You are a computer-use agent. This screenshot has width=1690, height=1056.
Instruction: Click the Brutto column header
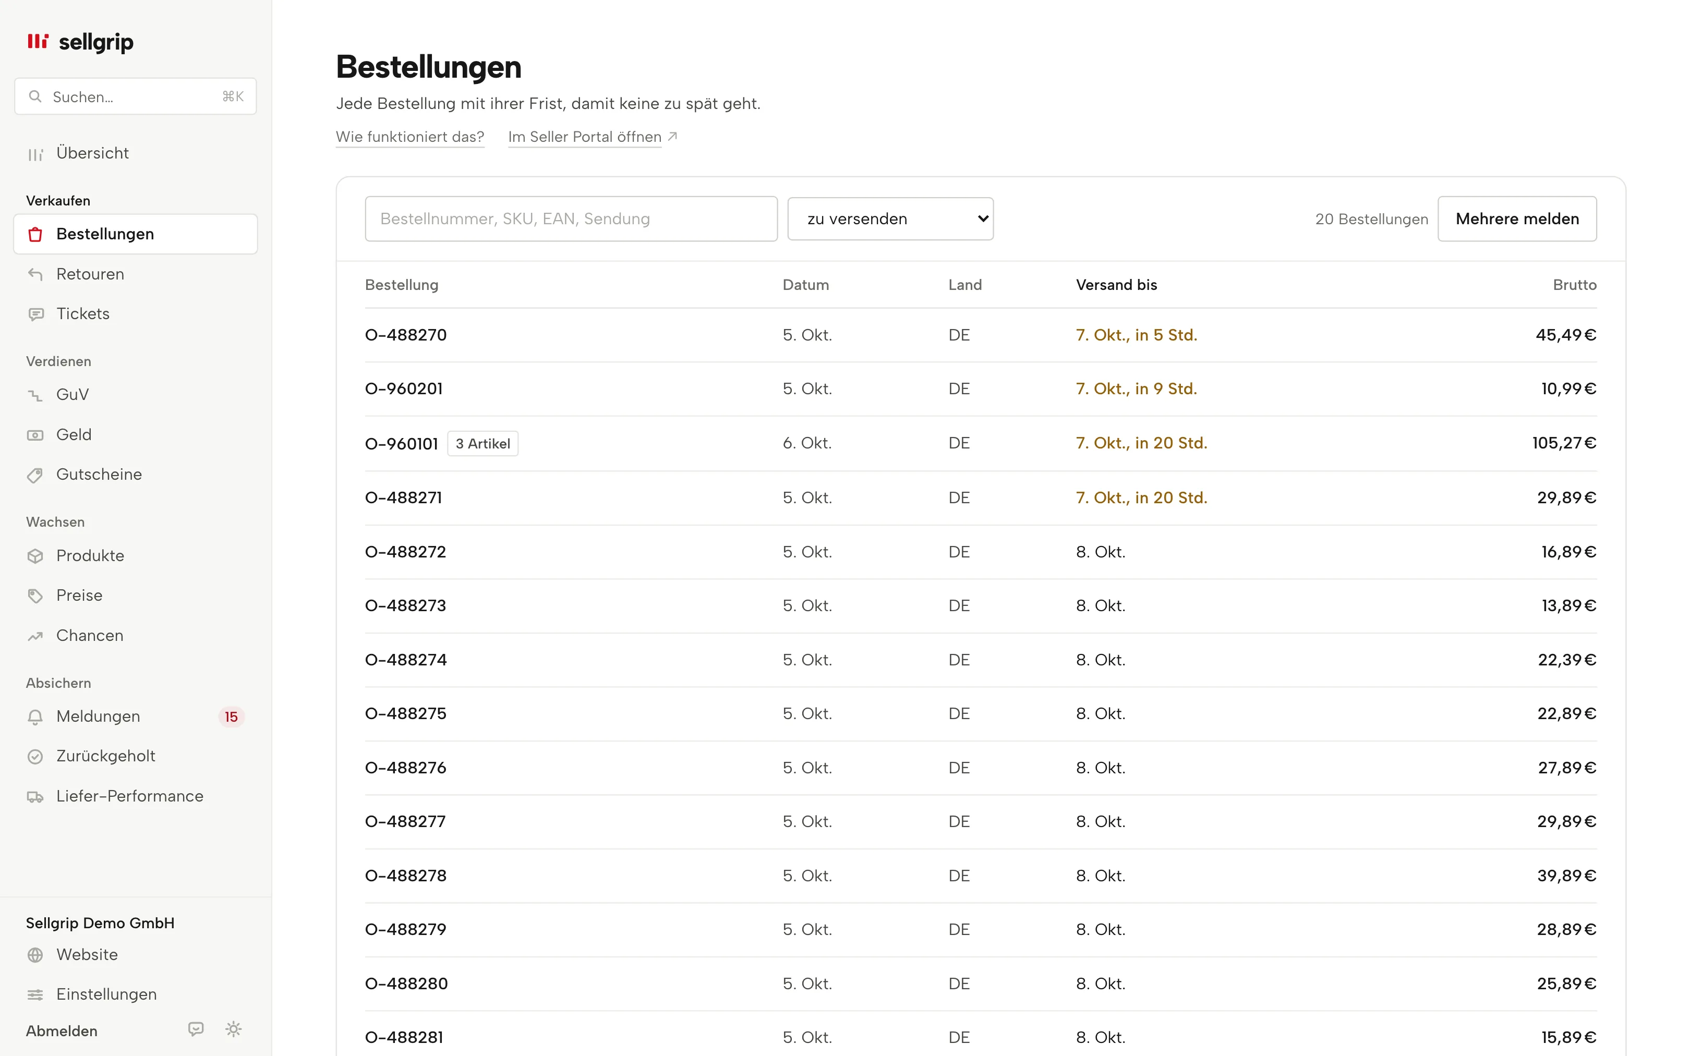click(1575, 285)
